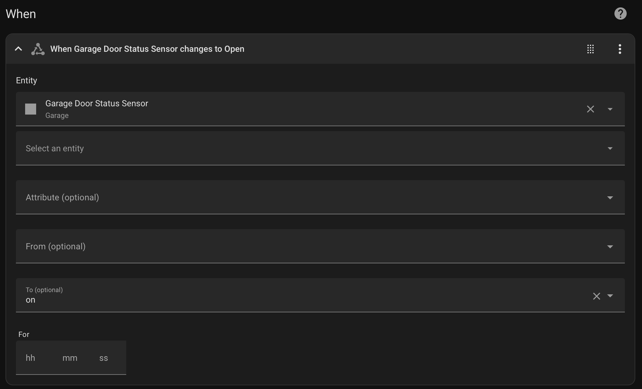Expand the Garage Door Status Sensor dropdown
Viewport: 642px width, 389px height.
click(610, 109)
